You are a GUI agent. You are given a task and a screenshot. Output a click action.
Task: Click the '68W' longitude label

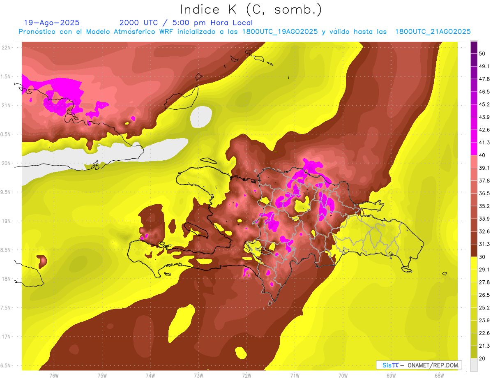[x=439, y=376]
